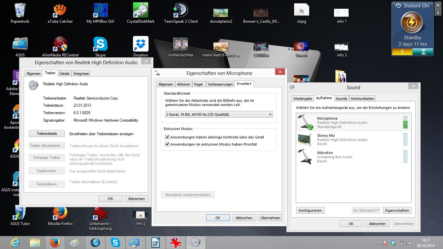Select the info 1 desktop file

coord(341,16)
